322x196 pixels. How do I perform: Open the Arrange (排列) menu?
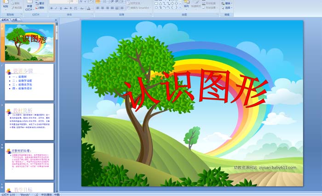pyautogui.click(x=186, y=5)
